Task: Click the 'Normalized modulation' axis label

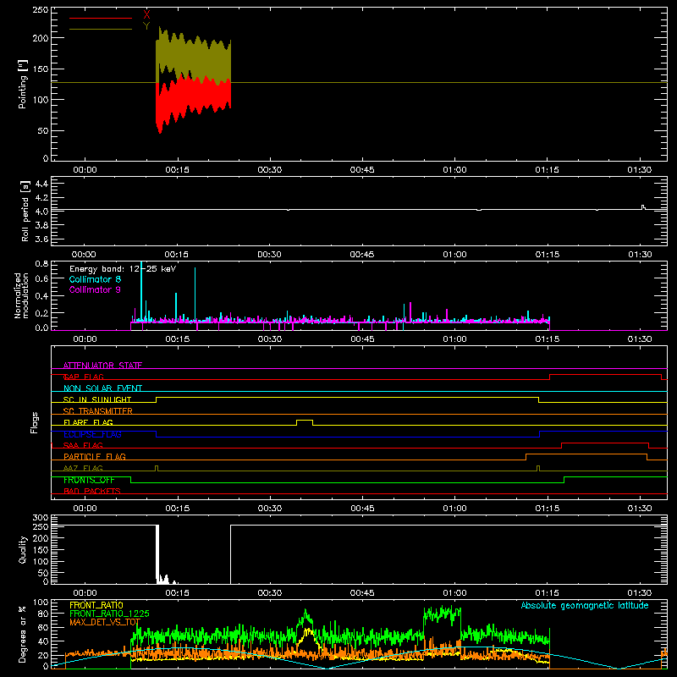Action: pyautogui.click(x=21, y=295)
